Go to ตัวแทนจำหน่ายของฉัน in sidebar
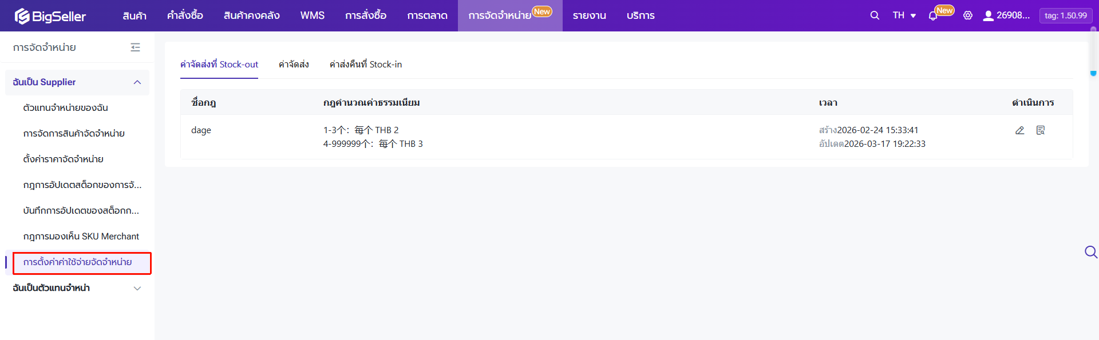The height and width of the screenshot is (340, 1099). pyautogui.click(x=65, y=108)
